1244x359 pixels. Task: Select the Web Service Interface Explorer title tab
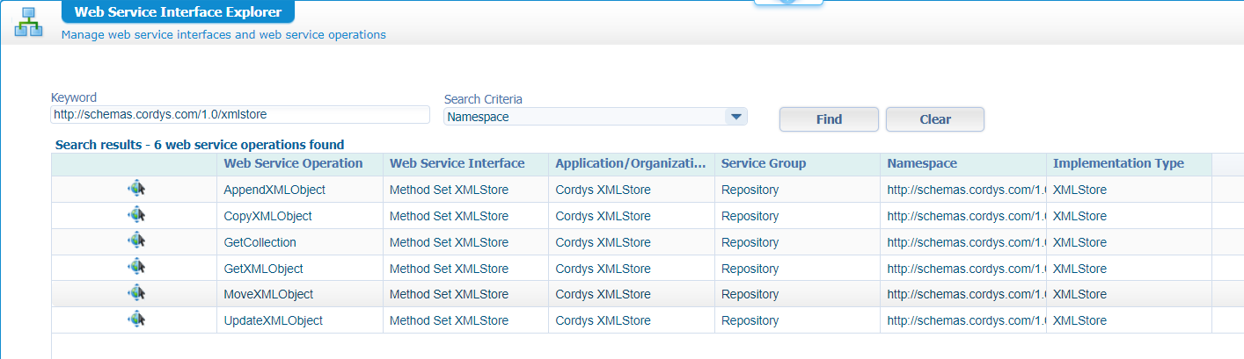click(178, 12)
